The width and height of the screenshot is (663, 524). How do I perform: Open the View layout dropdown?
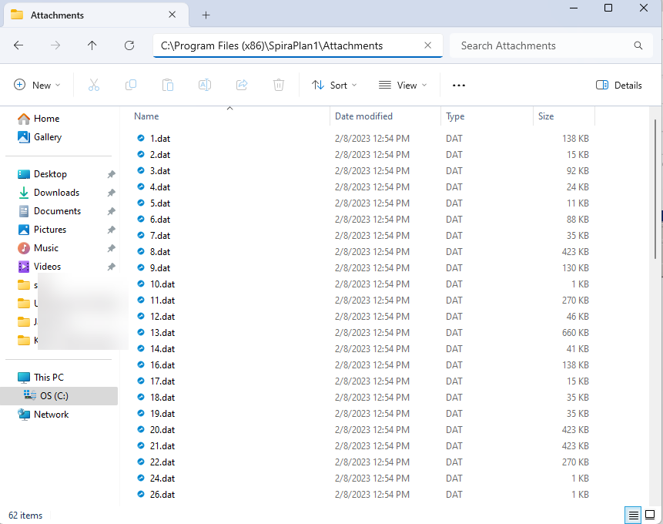(x=403, y=86)
